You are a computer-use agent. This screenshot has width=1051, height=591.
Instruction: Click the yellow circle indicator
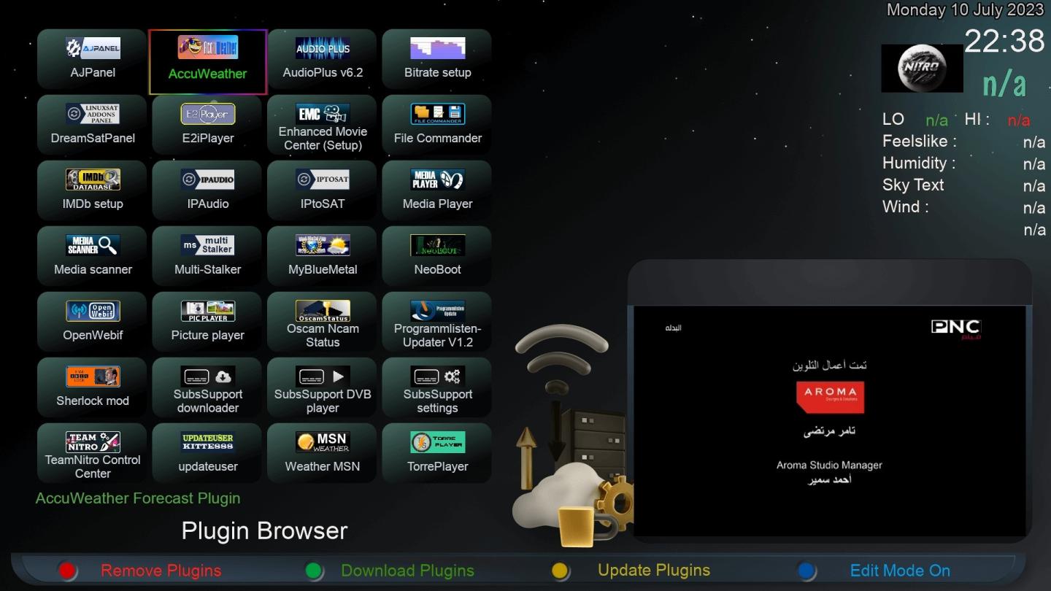tap(560, 571)
